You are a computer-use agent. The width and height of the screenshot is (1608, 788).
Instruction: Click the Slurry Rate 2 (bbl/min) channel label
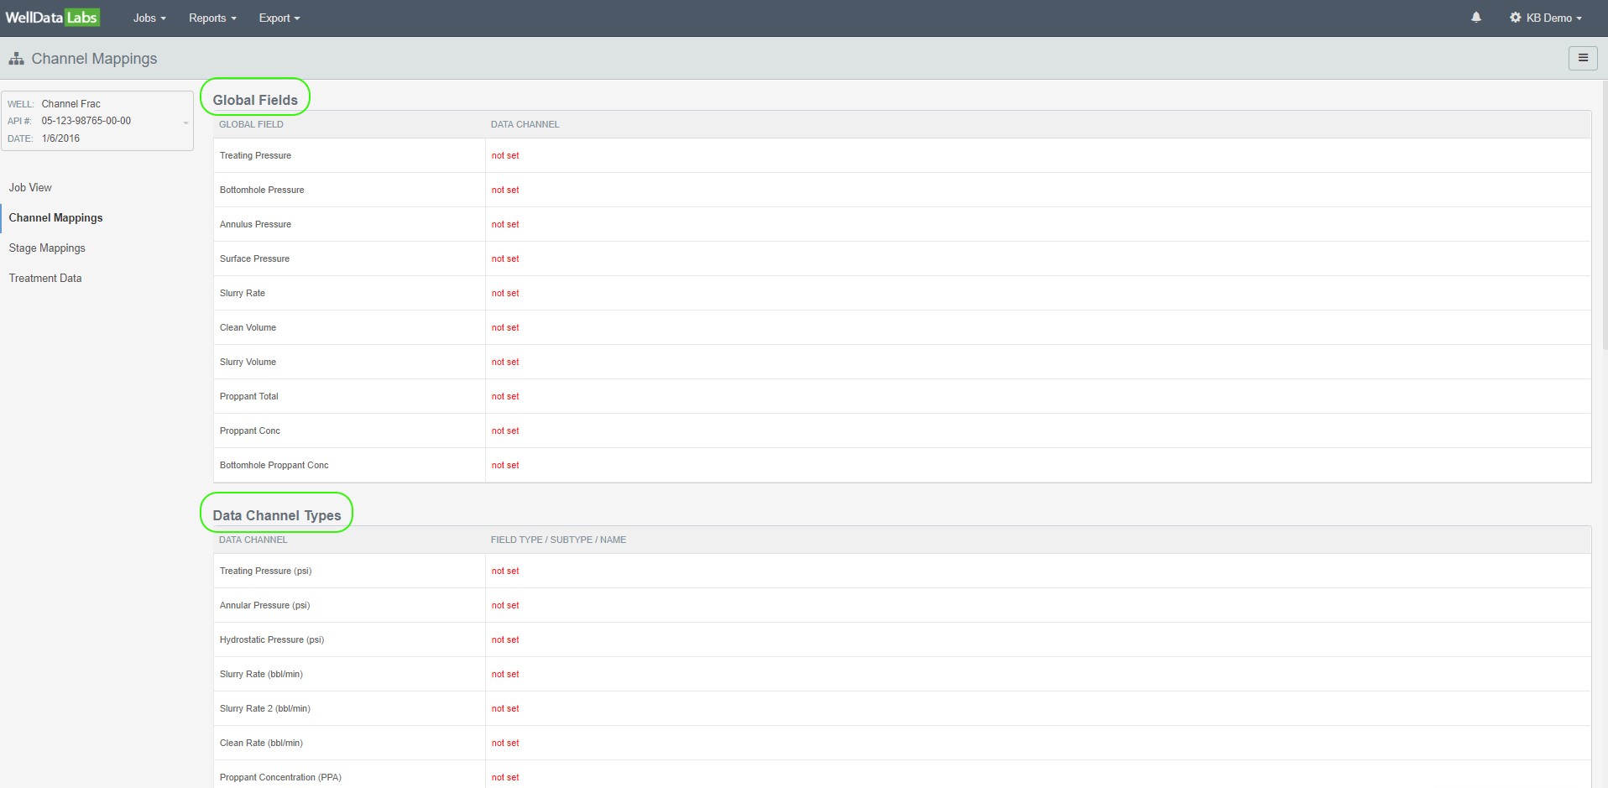pos(265,708)
